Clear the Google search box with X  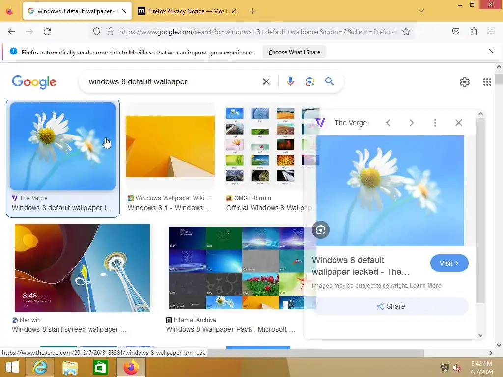click(x=266, y=82)
